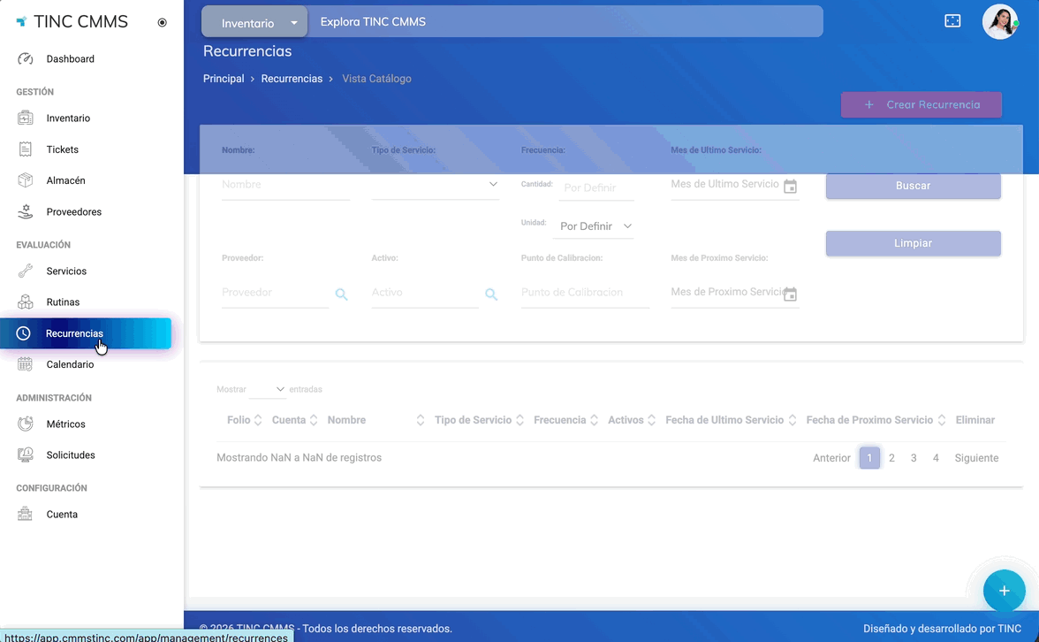Expand the Tipo de Servicio dropdown
The width and height of the screenshot is (1039, 642).
pos(436,185)
